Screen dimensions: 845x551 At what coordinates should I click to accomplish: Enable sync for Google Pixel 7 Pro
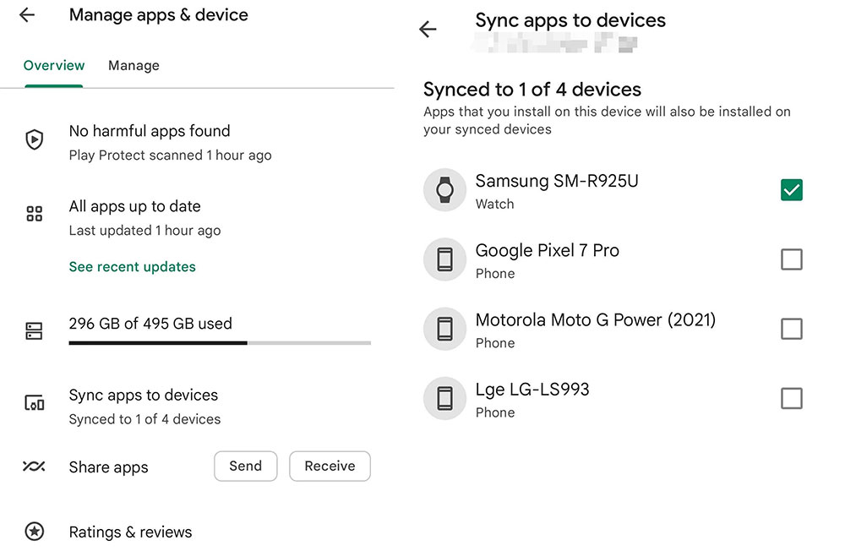tap(791, 259)
